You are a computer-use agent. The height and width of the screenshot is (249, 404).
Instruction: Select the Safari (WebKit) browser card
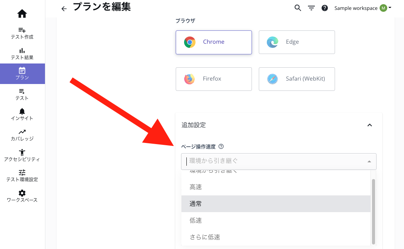point(297,79)
